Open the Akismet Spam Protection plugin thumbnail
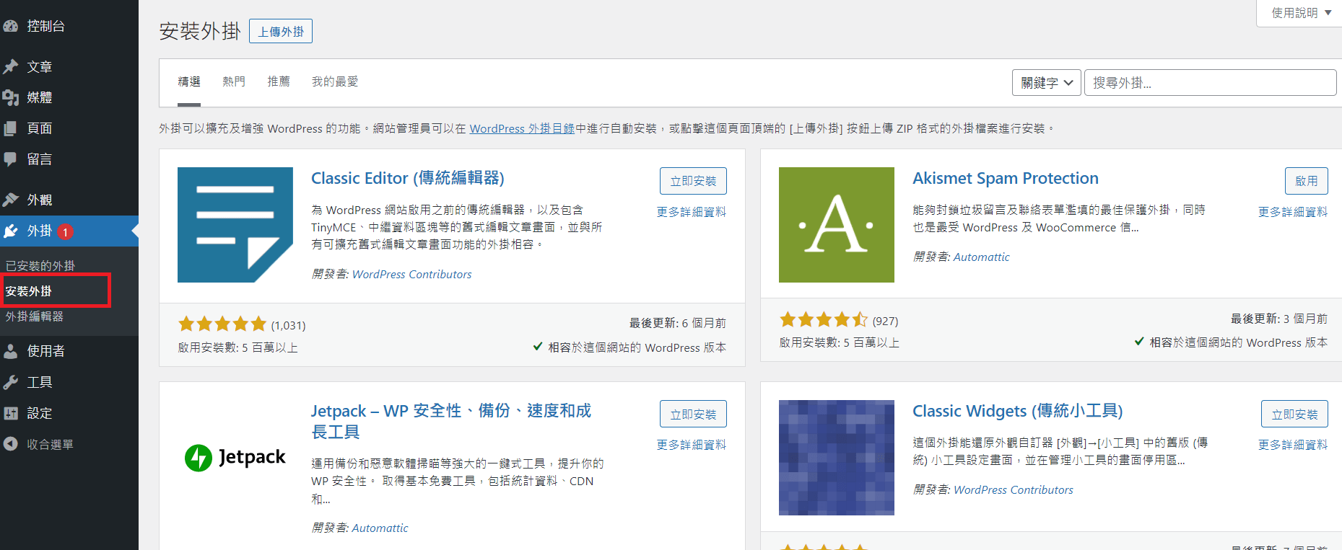The height and width of the screenshot is (550, 1342). click(837, 225)
